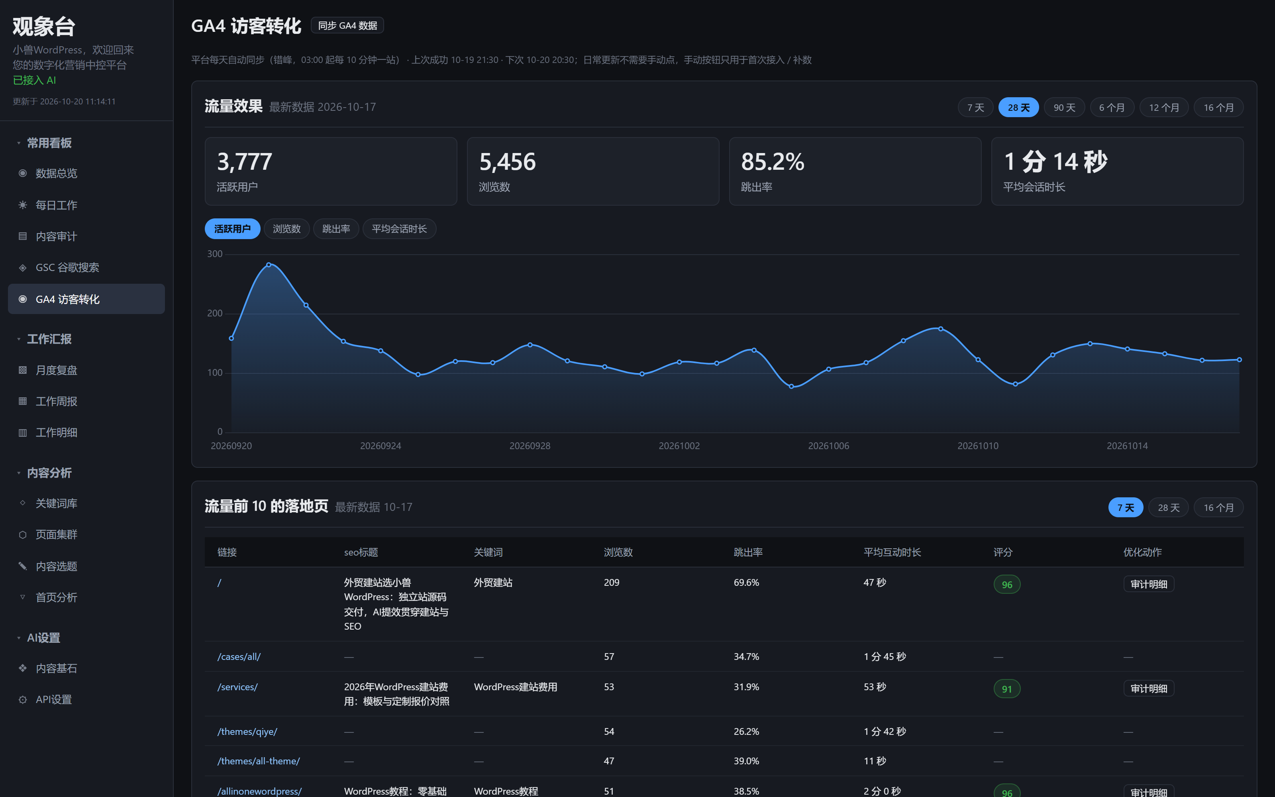Viewport: 1275px width, 797px height.
Task: Click the chart's peak data point near 300
Action: pos(269,265)
